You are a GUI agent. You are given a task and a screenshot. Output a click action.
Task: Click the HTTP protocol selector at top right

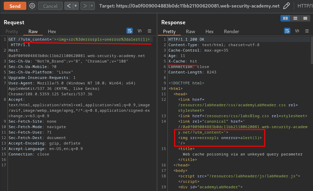(x=305, y=6)
